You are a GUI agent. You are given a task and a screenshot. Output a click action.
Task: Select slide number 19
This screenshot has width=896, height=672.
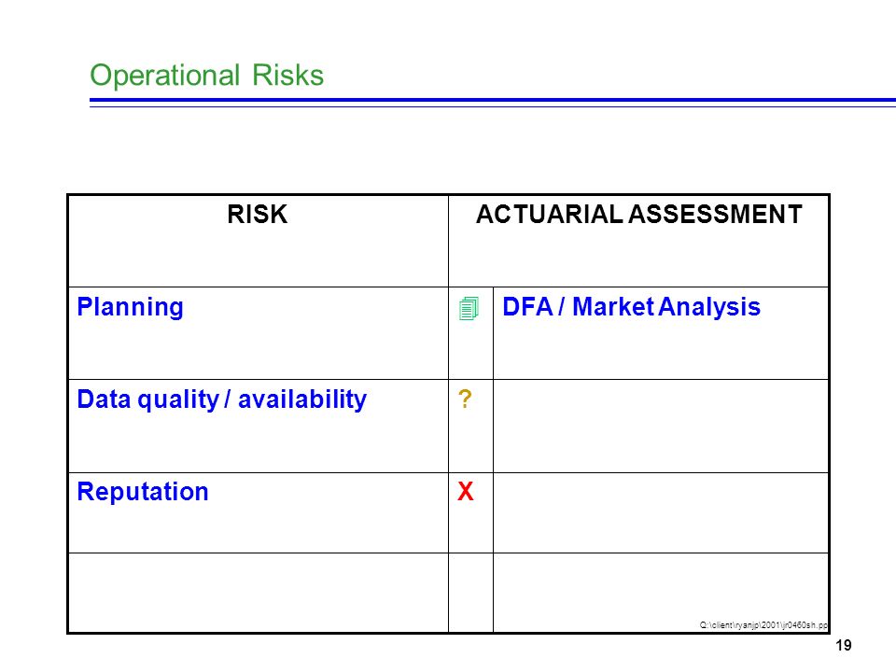pyautogui.click(x=844, y=646)
